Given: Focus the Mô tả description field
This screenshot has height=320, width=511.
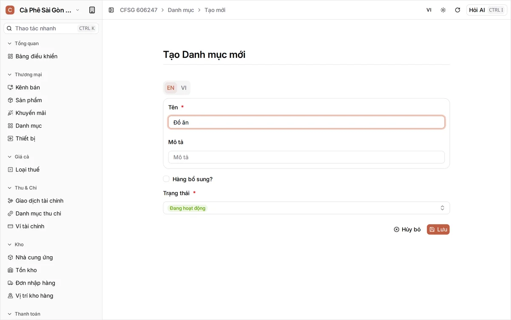Looking at the screenshot, I should pos(307,157).
